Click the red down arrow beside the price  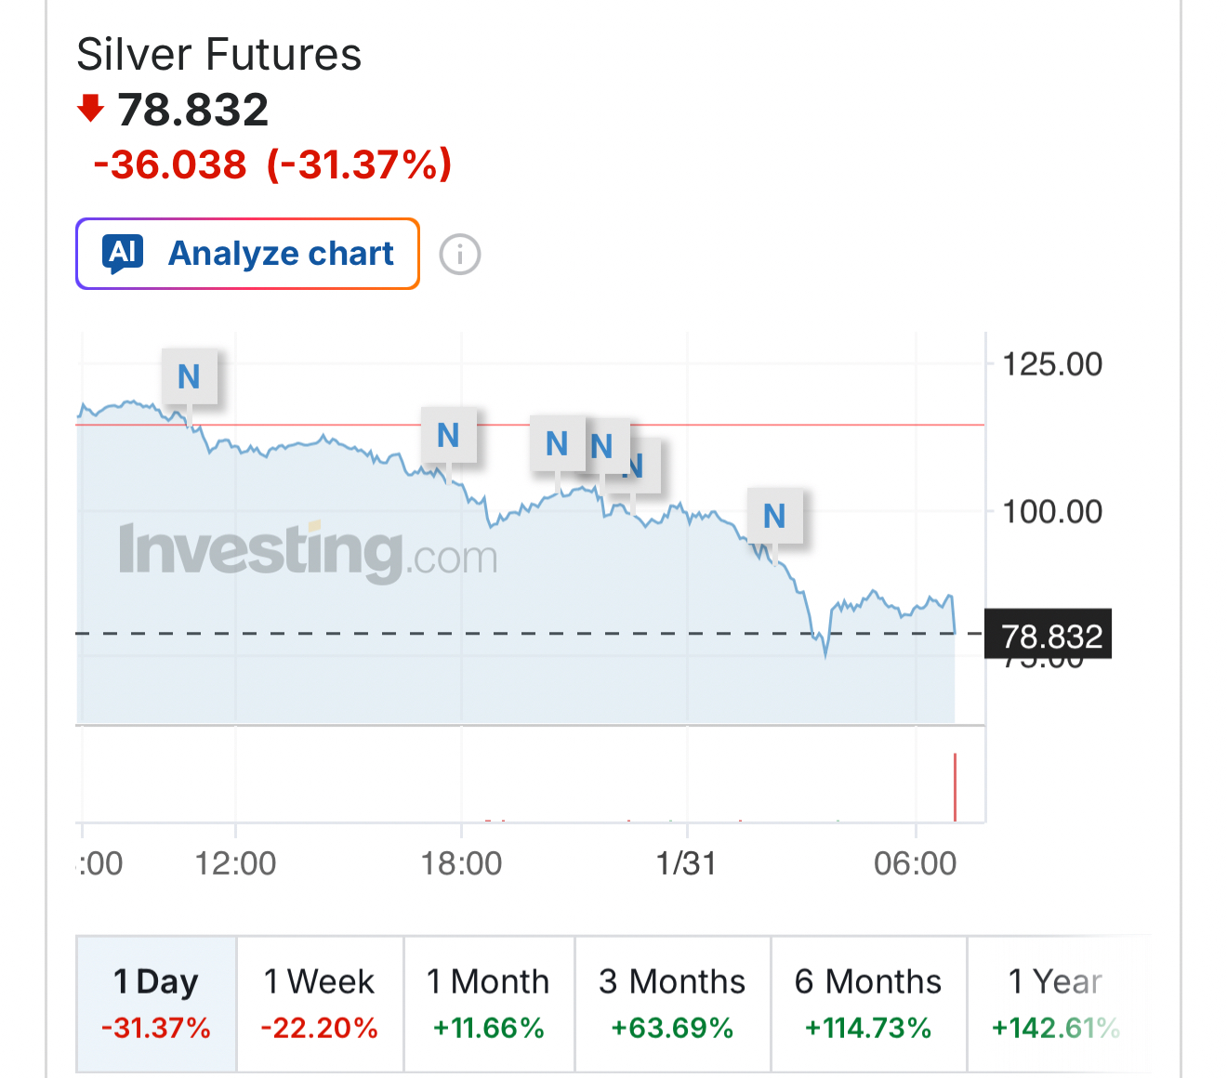pyautogui.click(x=91, y=108)
